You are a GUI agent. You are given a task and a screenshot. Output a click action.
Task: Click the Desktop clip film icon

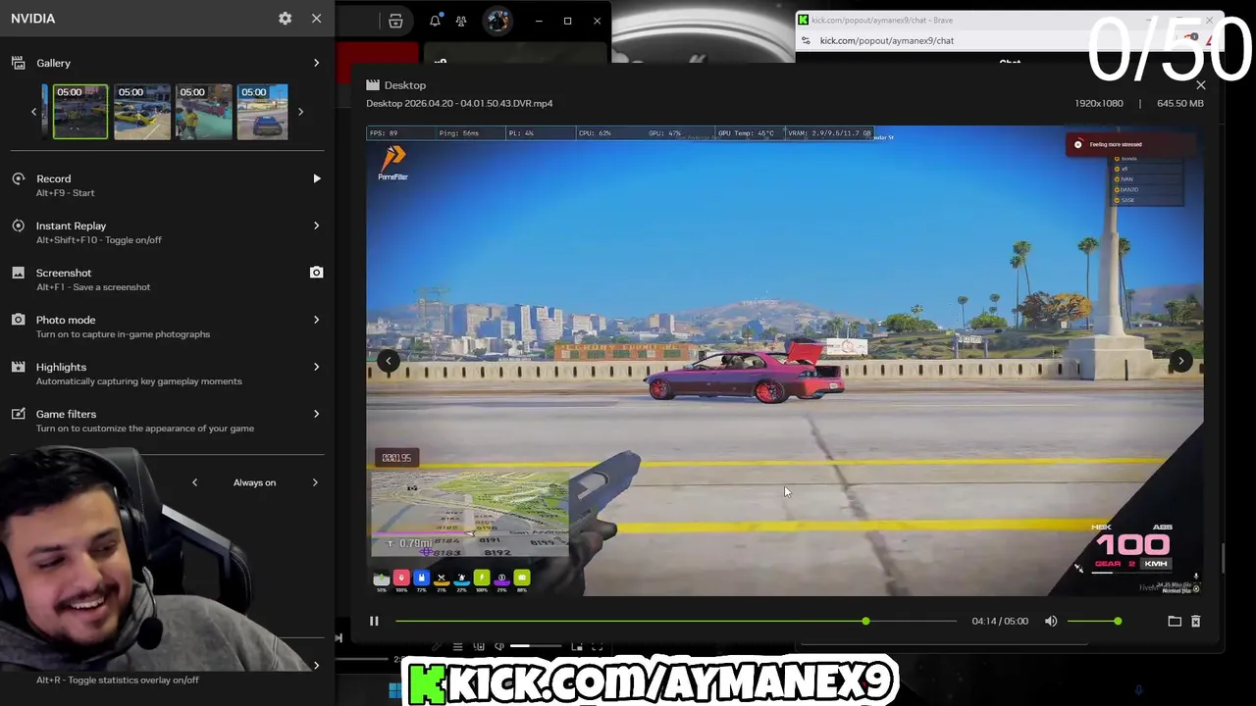[373, 85]
